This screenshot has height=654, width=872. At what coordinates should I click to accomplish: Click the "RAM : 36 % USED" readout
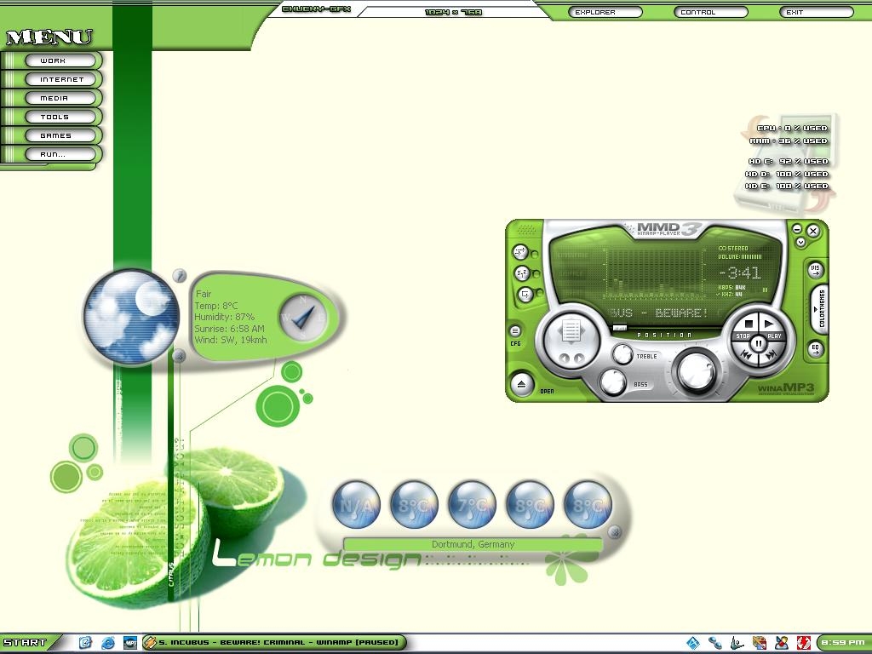tap(789, 141)
